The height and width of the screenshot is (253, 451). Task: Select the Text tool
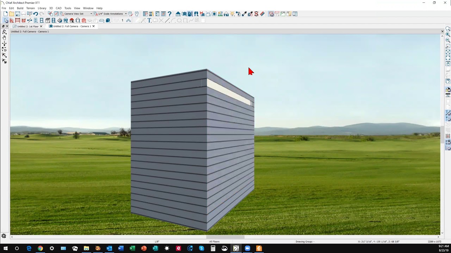149,20
